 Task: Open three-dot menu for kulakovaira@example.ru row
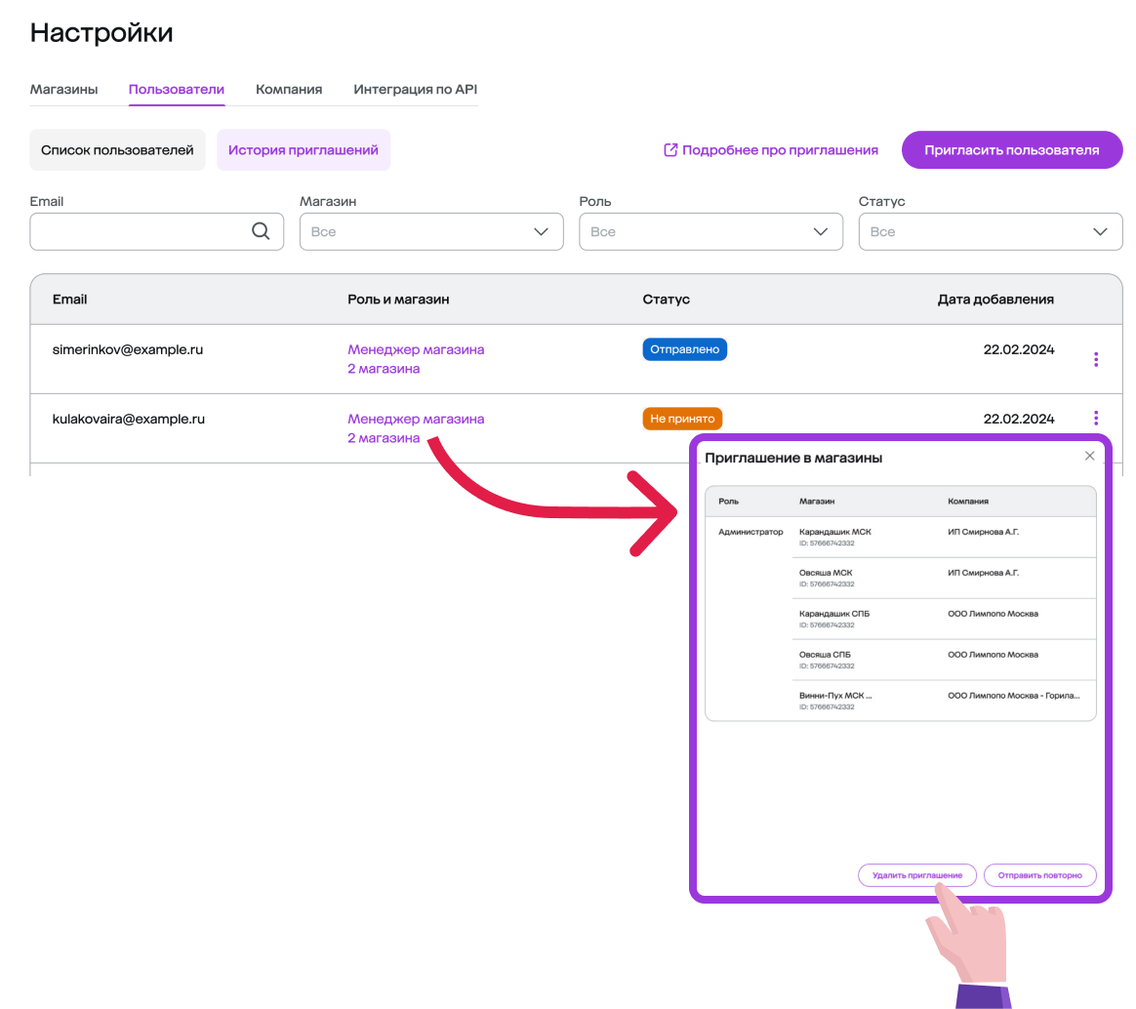click(x=1096, y=419)
